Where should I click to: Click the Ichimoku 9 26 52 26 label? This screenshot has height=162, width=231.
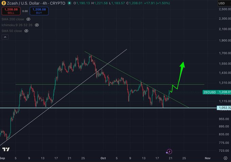(x=17, y=25)
